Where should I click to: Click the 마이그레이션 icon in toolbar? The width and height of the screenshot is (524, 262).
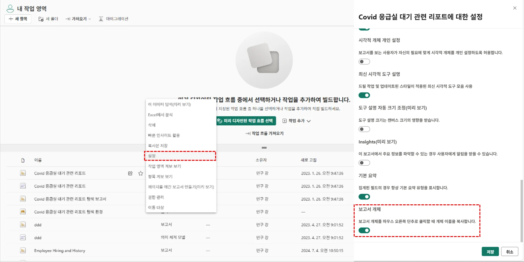click(101, 19)
